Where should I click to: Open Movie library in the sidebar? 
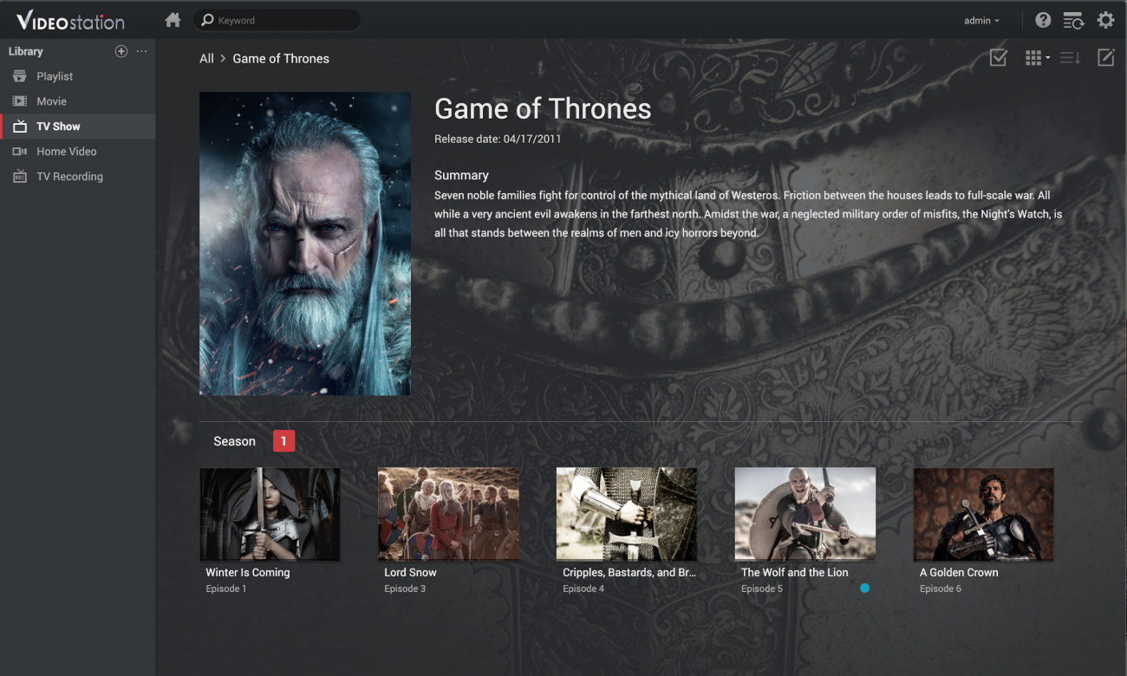point(51,101)
